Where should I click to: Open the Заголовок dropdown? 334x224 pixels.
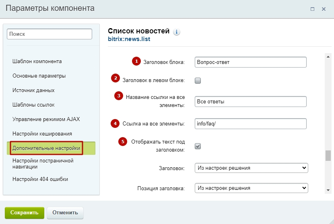pyautogui.click(x=252, y=168)
